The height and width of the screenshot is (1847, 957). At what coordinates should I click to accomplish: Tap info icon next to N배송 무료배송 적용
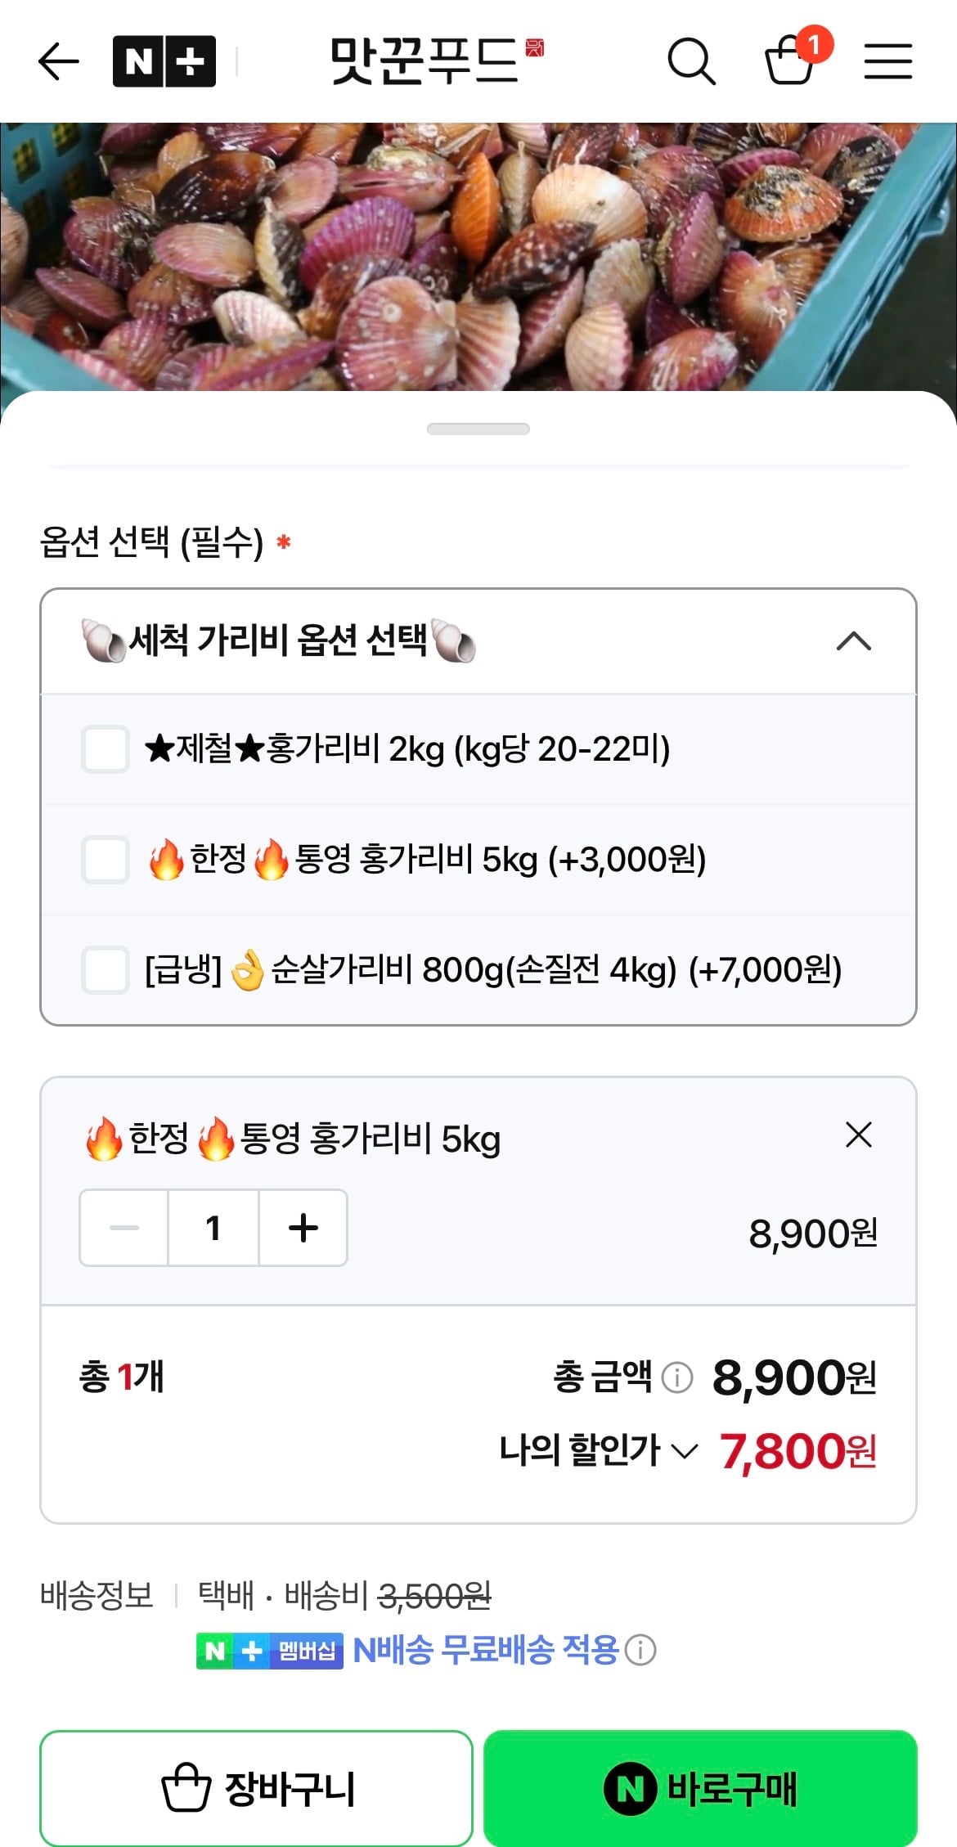tap(640, 1650)
